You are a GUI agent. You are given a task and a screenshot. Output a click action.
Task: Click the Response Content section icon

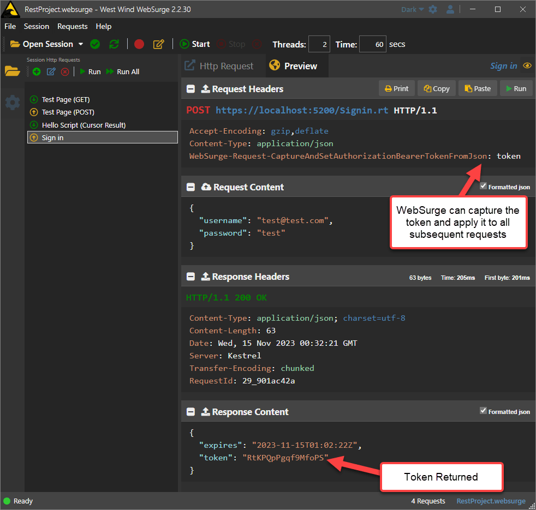tap(205, 412)
